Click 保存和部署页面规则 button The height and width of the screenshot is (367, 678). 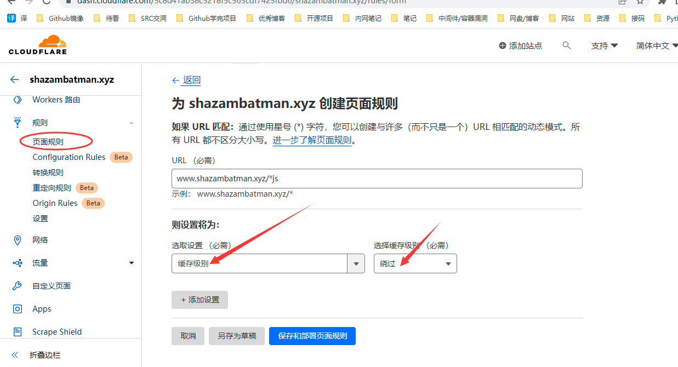click(x=312, y=336)
